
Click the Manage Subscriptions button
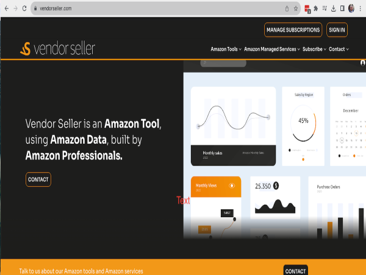(293, 30)
